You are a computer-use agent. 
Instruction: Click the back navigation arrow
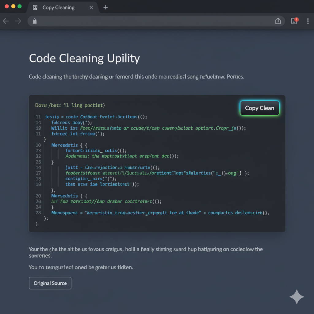point(6,21)
